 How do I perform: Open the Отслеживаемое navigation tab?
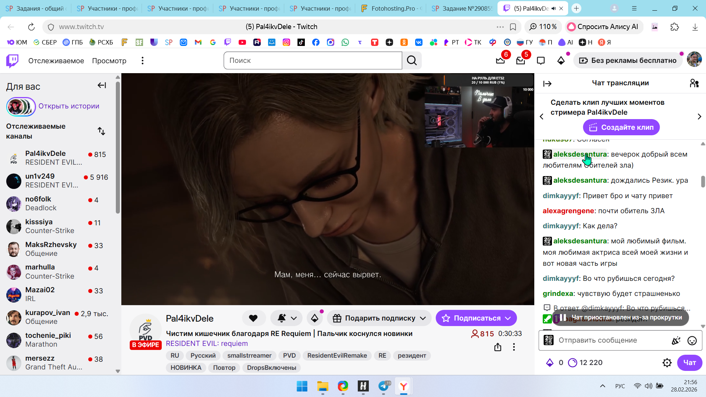[x=56, y=61]
